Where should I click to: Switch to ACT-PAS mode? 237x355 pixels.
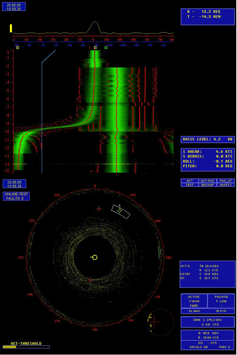(x=207, y=181)
